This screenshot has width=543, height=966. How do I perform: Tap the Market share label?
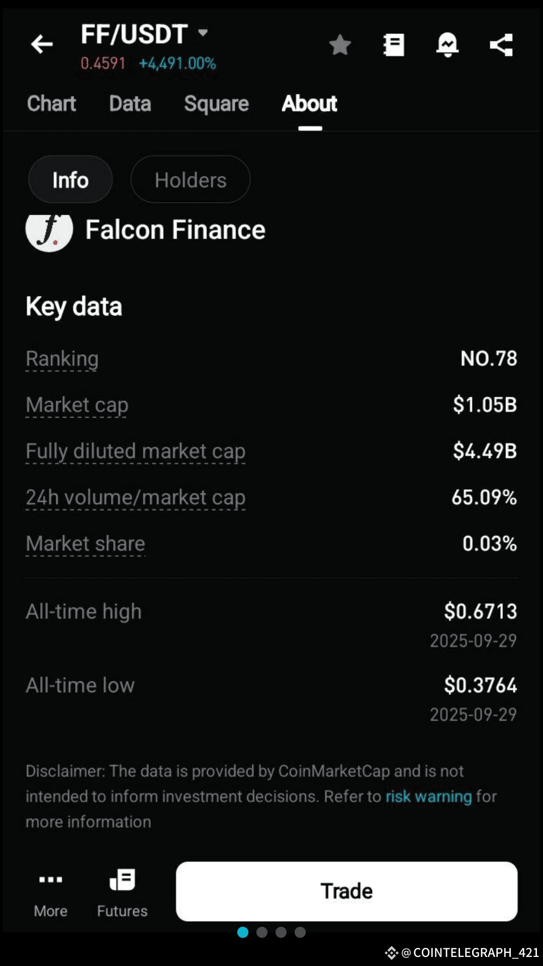85,544
